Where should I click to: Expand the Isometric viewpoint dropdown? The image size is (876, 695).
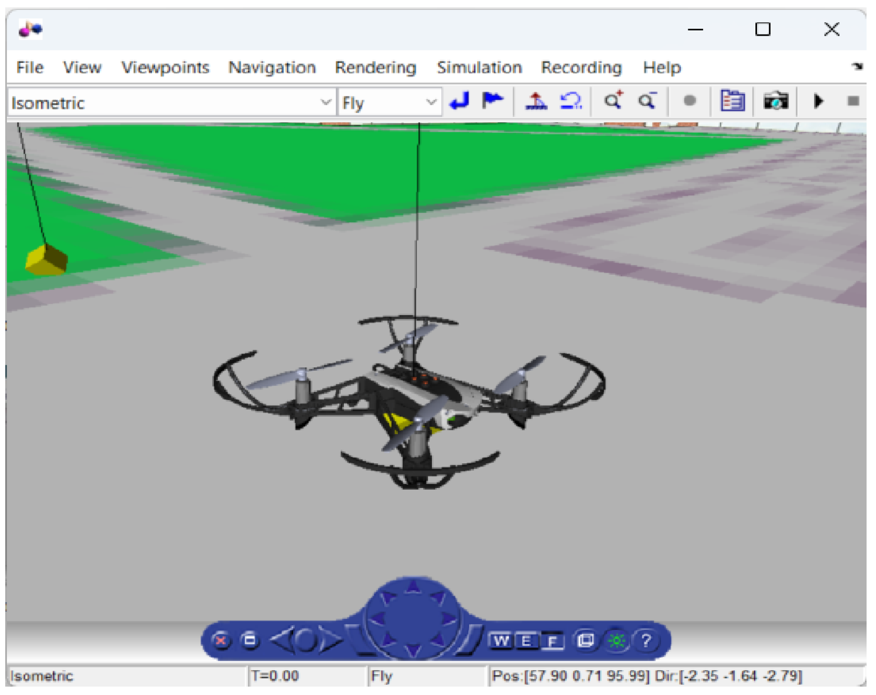tap(326, 102)
